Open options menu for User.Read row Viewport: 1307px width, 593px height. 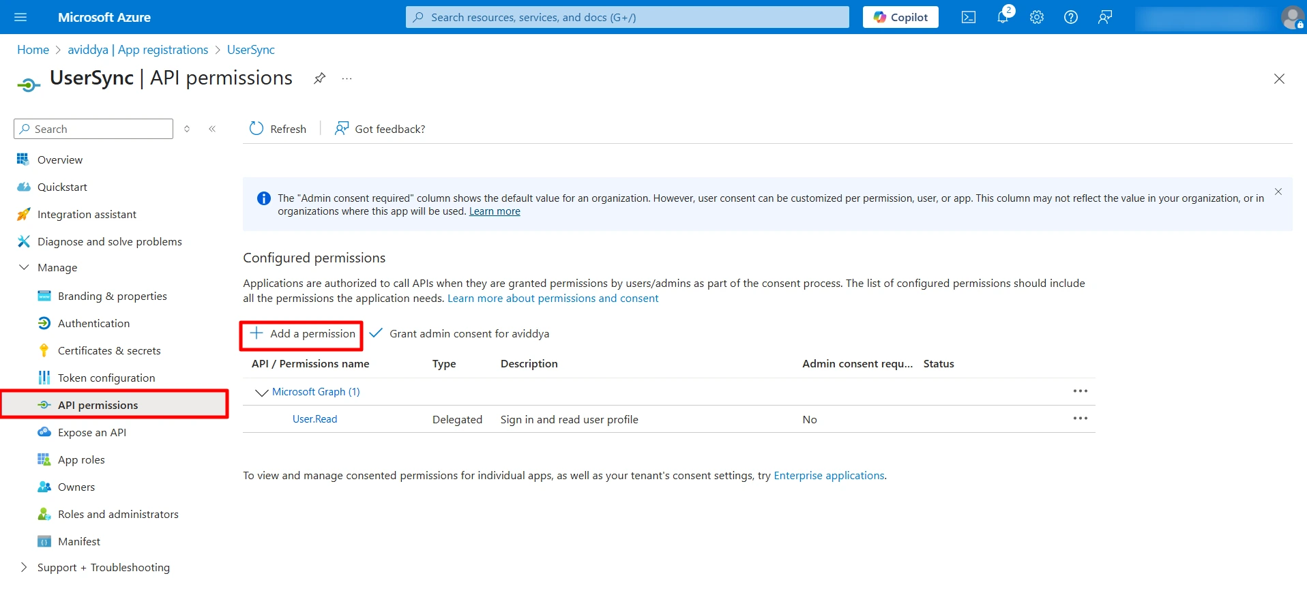[1081, 419]
